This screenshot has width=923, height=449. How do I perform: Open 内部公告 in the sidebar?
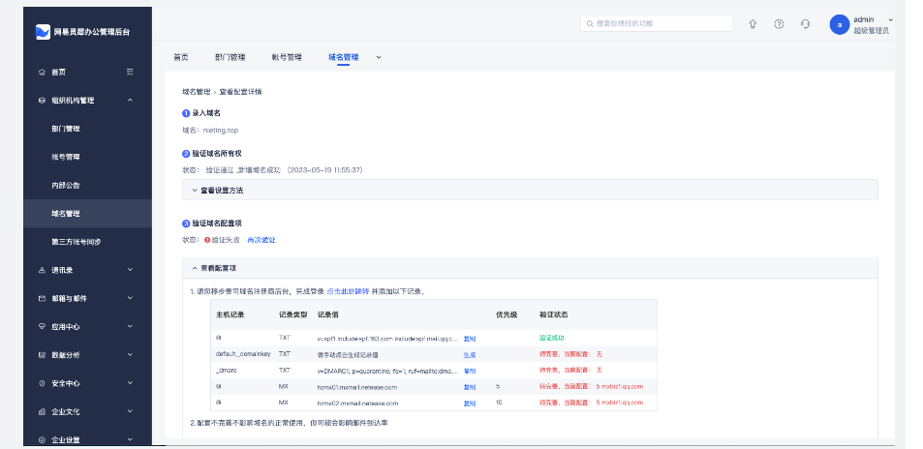(65, 186)
